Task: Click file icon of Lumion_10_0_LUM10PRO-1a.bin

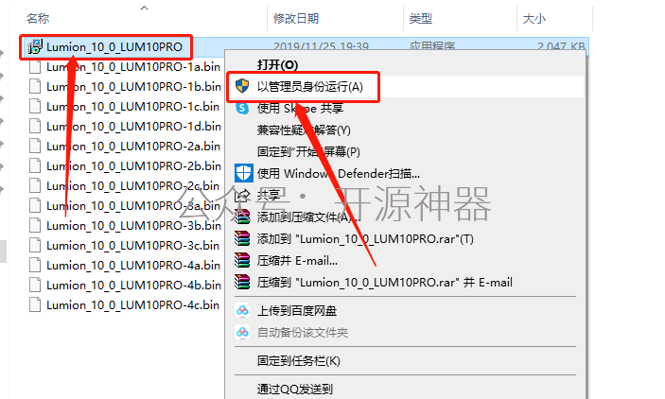Action: click(x=35, y=67)
